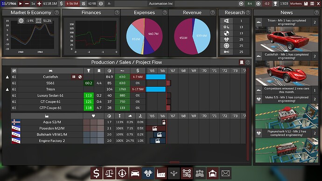Expand the Triton row triangle
This screenshot has height=181, width=322.
point(7,89)
